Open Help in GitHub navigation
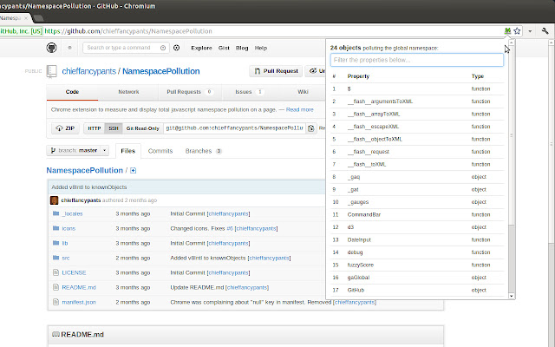 261,48
